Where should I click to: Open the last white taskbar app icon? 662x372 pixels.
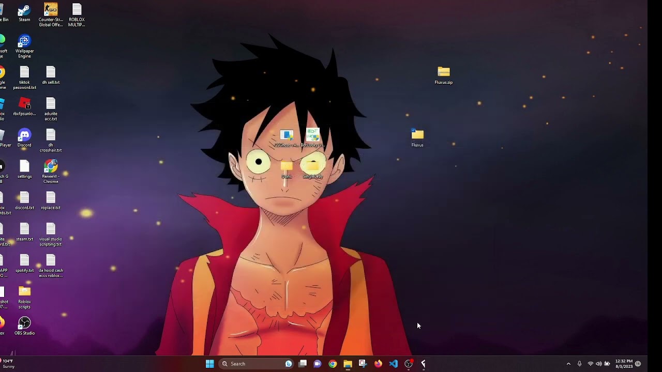[424, 364]
